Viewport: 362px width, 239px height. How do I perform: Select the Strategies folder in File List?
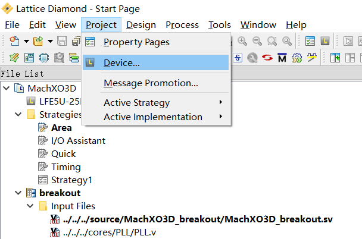pyautogui.click(x=60, y=115)
